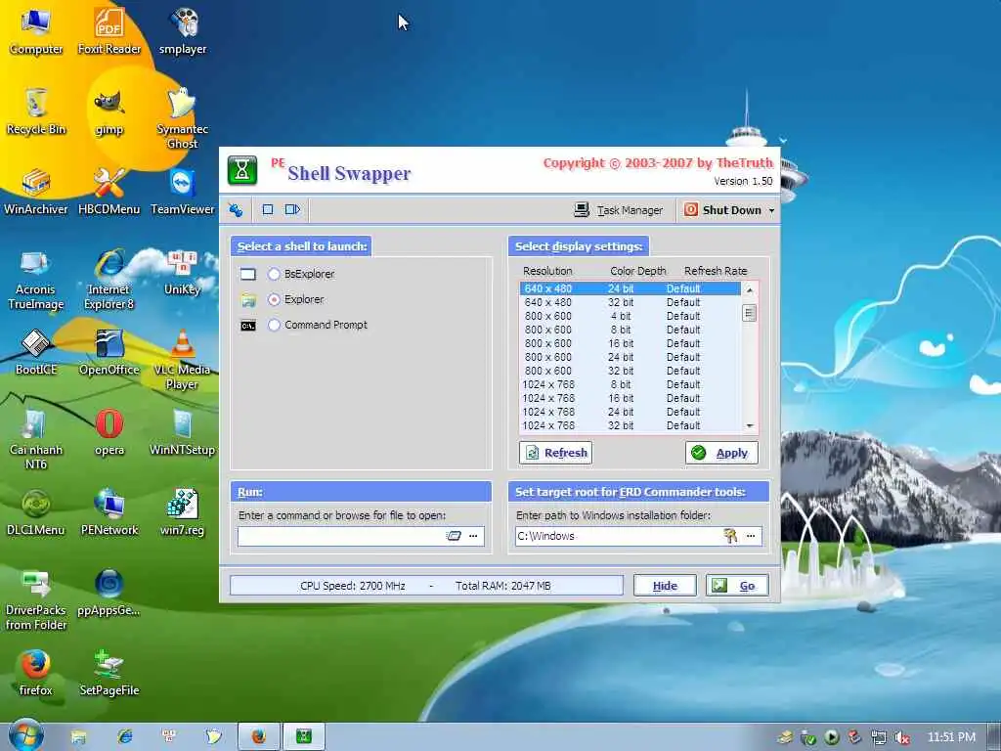Hide the Shell Swapper window
The image size is (1001, 751).
665,586
